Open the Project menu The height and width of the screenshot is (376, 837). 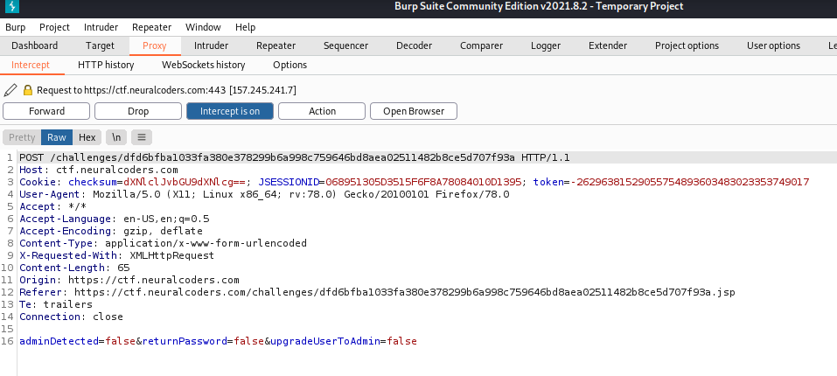point(54,27)
